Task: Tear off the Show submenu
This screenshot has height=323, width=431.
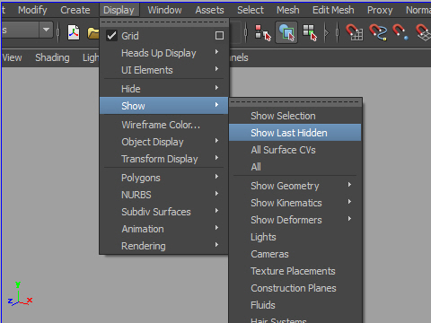Action: 295,101
